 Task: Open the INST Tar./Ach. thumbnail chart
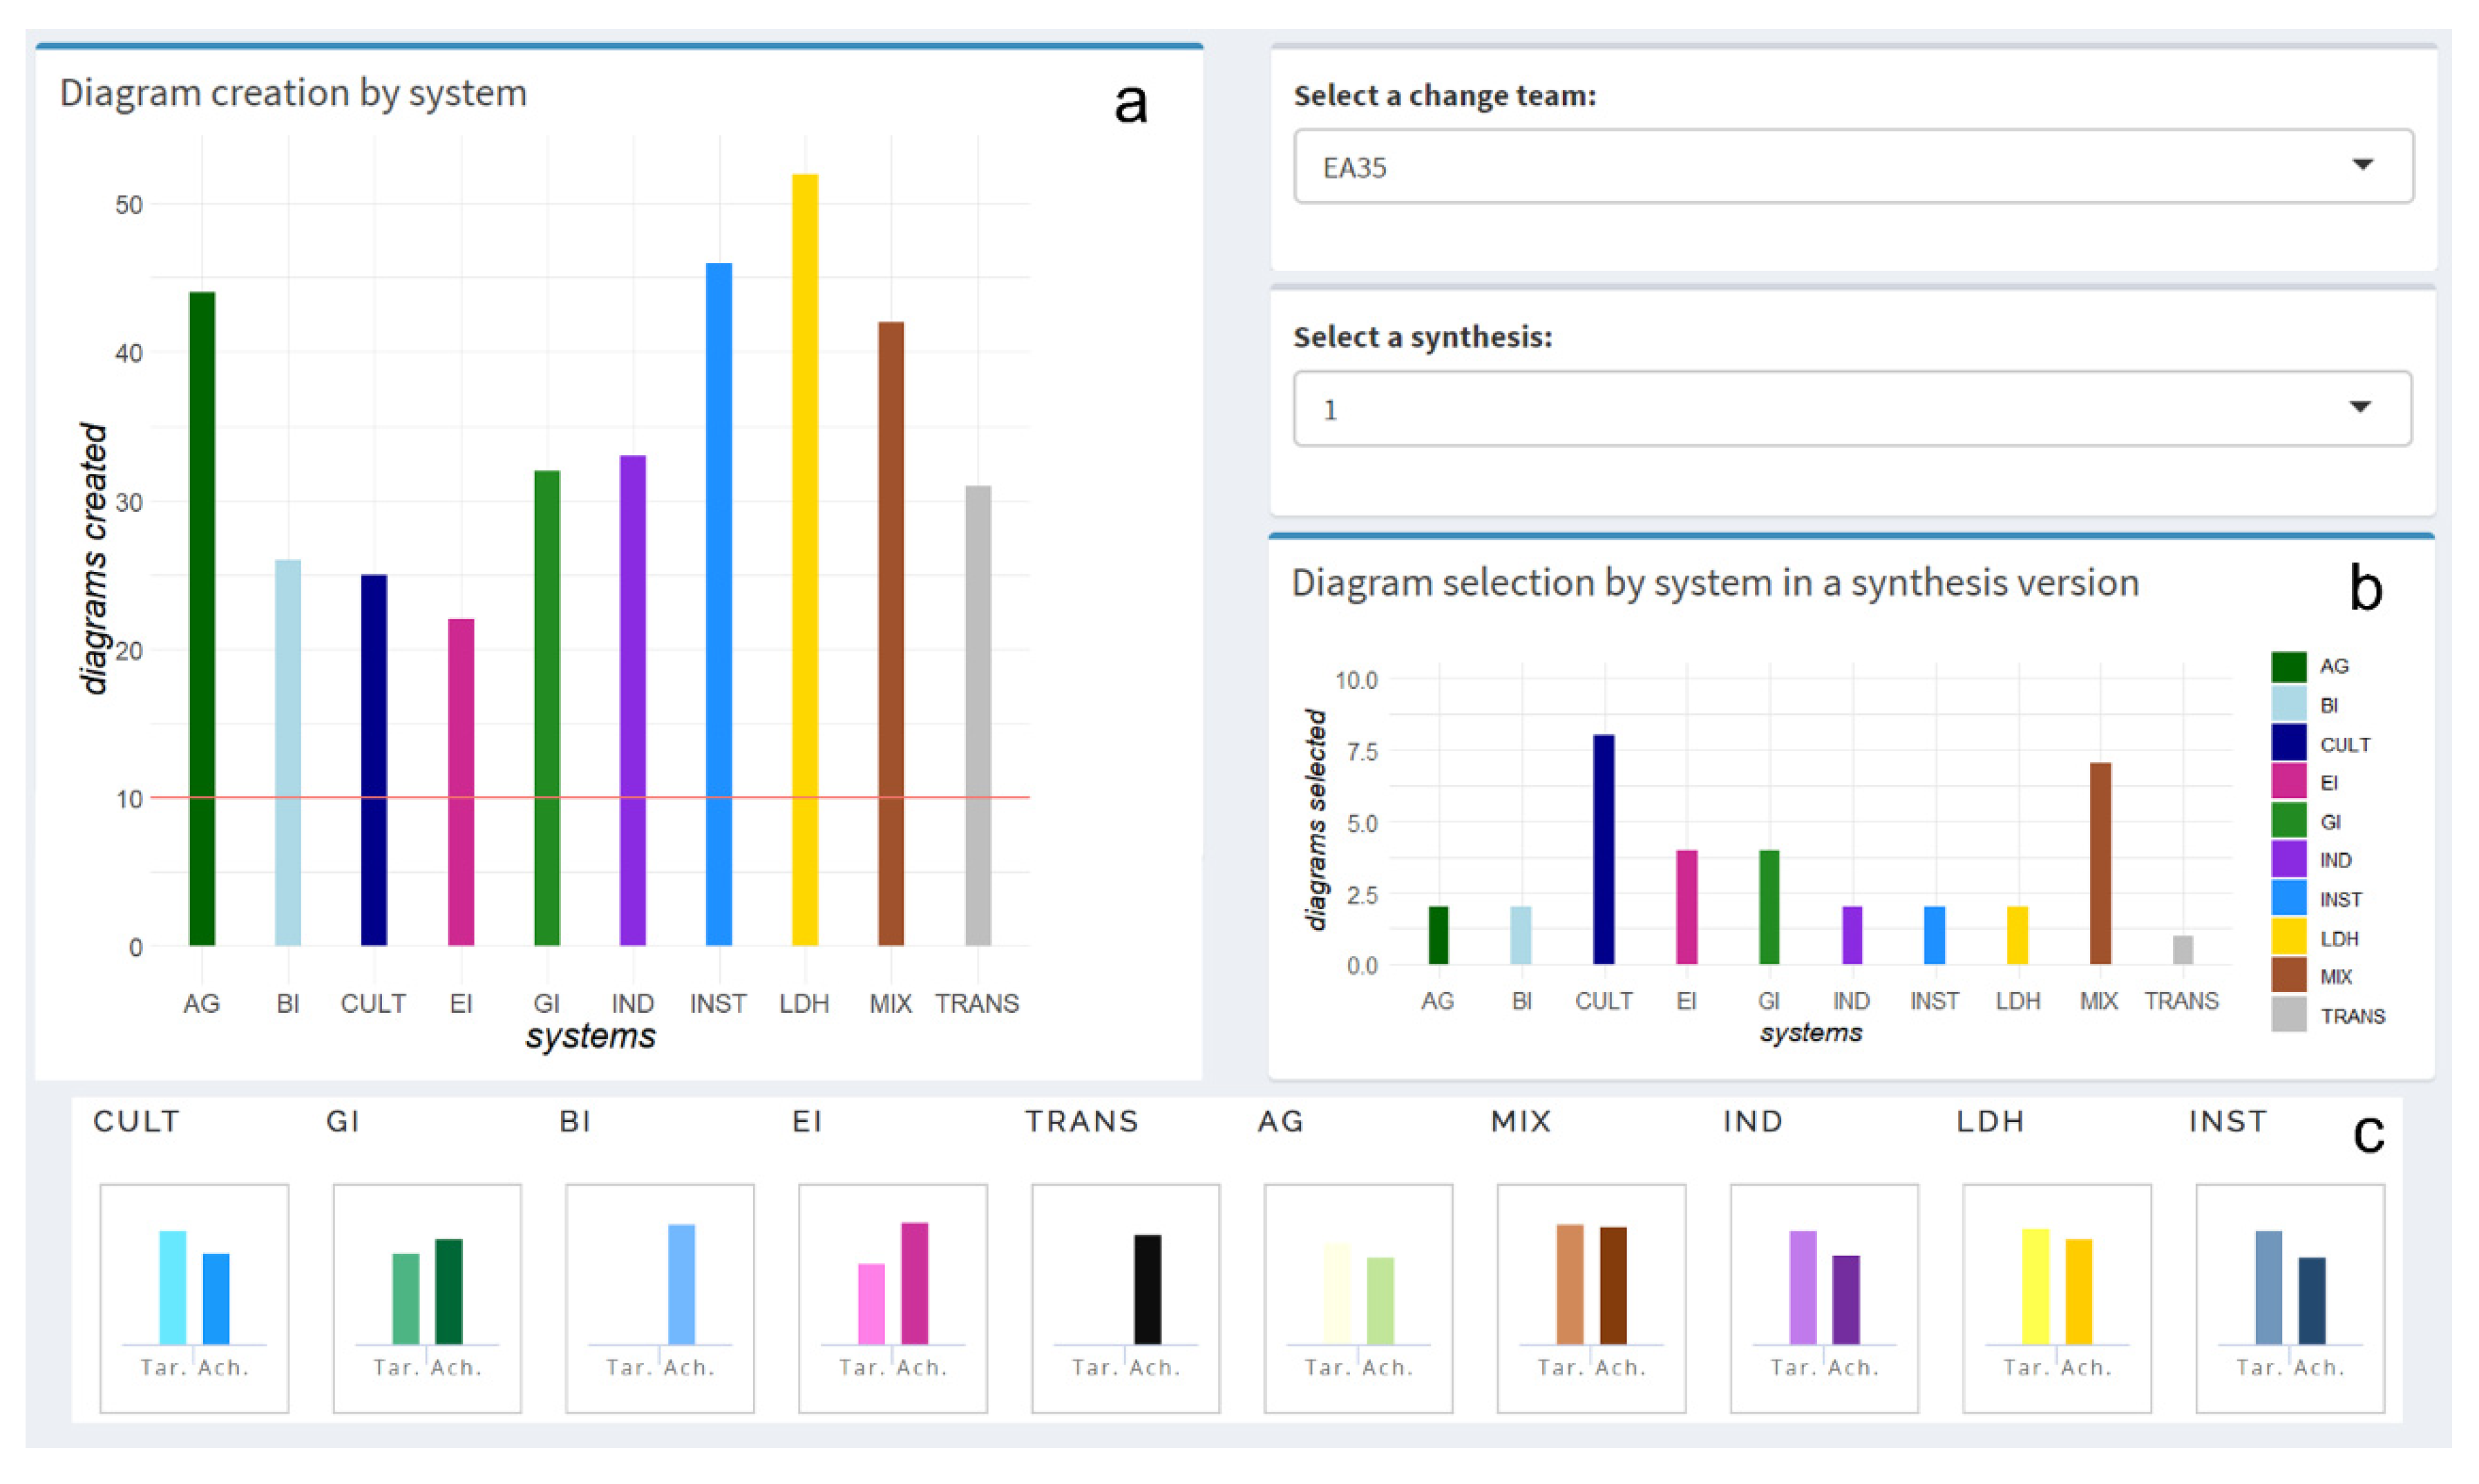2290,1298
